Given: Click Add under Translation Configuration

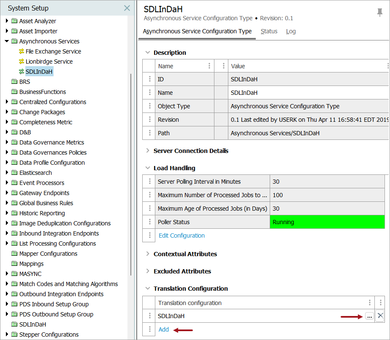Looking at the screenshot, I should (164, 329).
